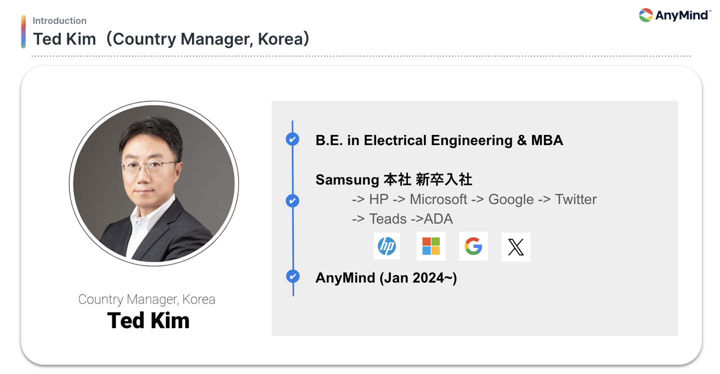Click the AnyMind logo in corner
This screenshot has height=374, width=720.
(x=673, y=15)
